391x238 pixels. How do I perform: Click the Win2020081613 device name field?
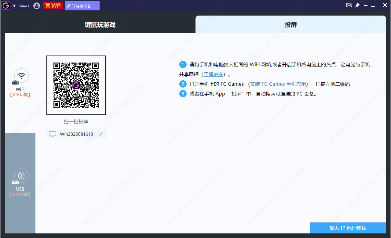click(76, 134)
